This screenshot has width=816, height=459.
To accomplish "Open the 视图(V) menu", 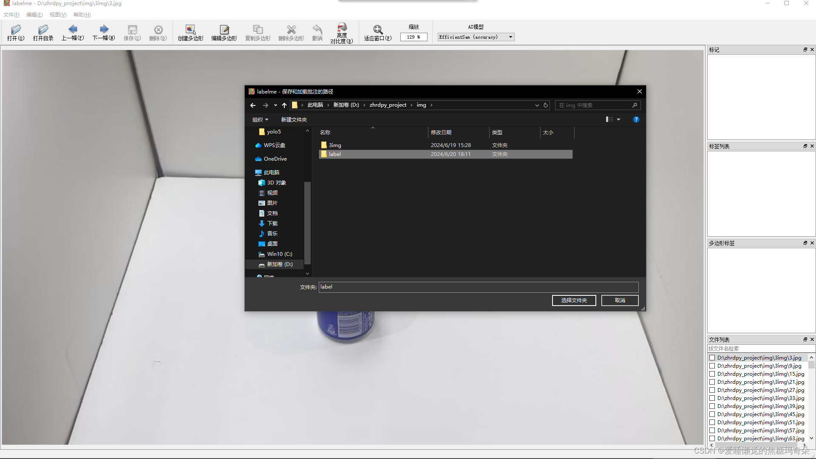I will pos(58,14).
